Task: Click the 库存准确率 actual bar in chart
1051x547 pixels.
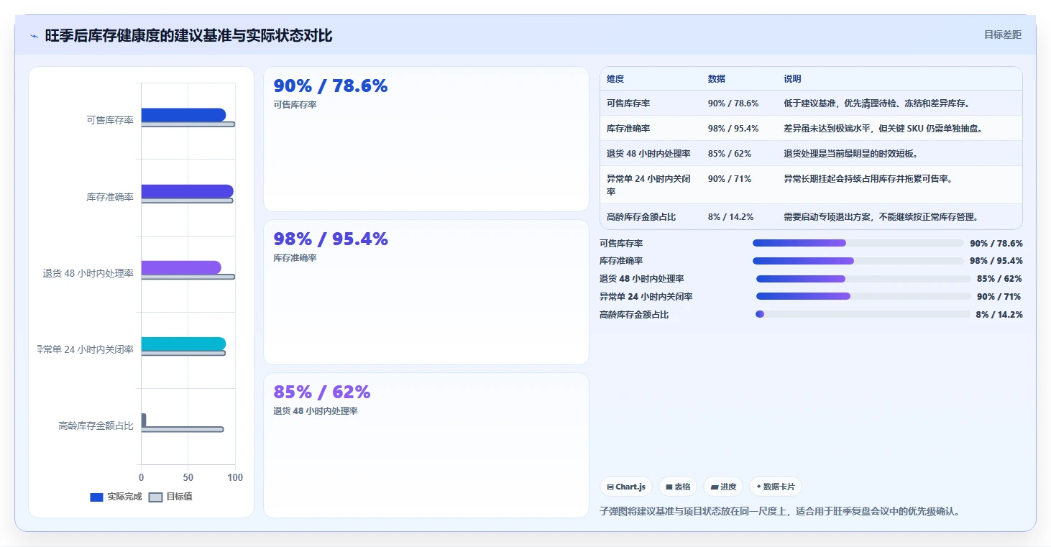Action: click(187, 191)
